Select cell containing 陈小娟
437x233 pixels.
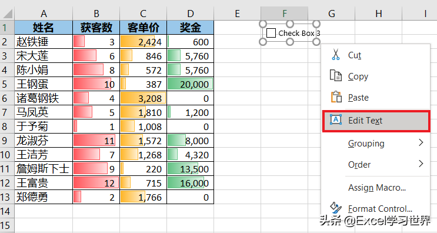[x=44, y=69]
